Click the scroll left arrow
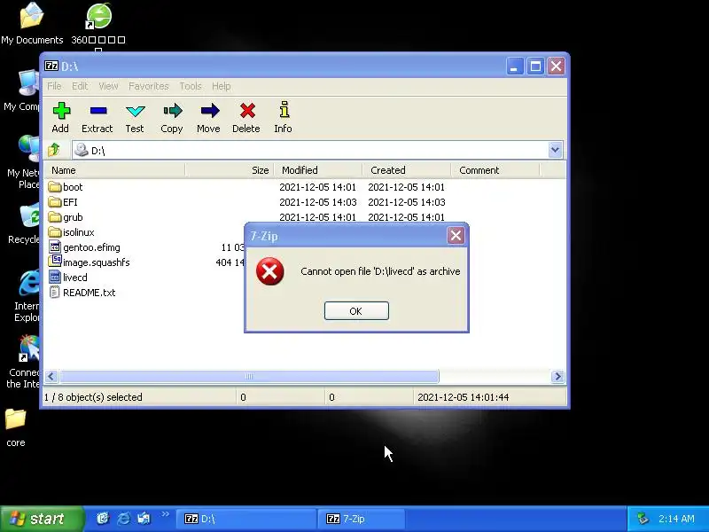The width and height of the screenshot is (709, 532). pos(51,376)
